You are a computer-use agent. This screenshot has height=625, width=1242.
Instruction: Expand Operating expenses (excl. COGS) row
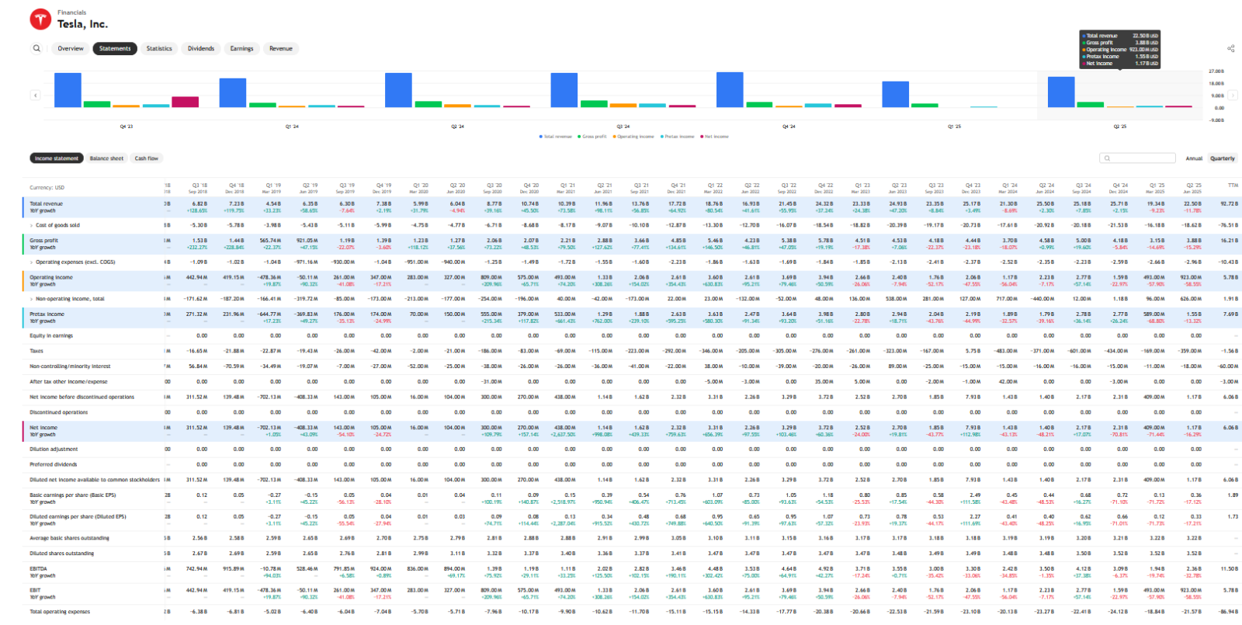pos(32,262)
